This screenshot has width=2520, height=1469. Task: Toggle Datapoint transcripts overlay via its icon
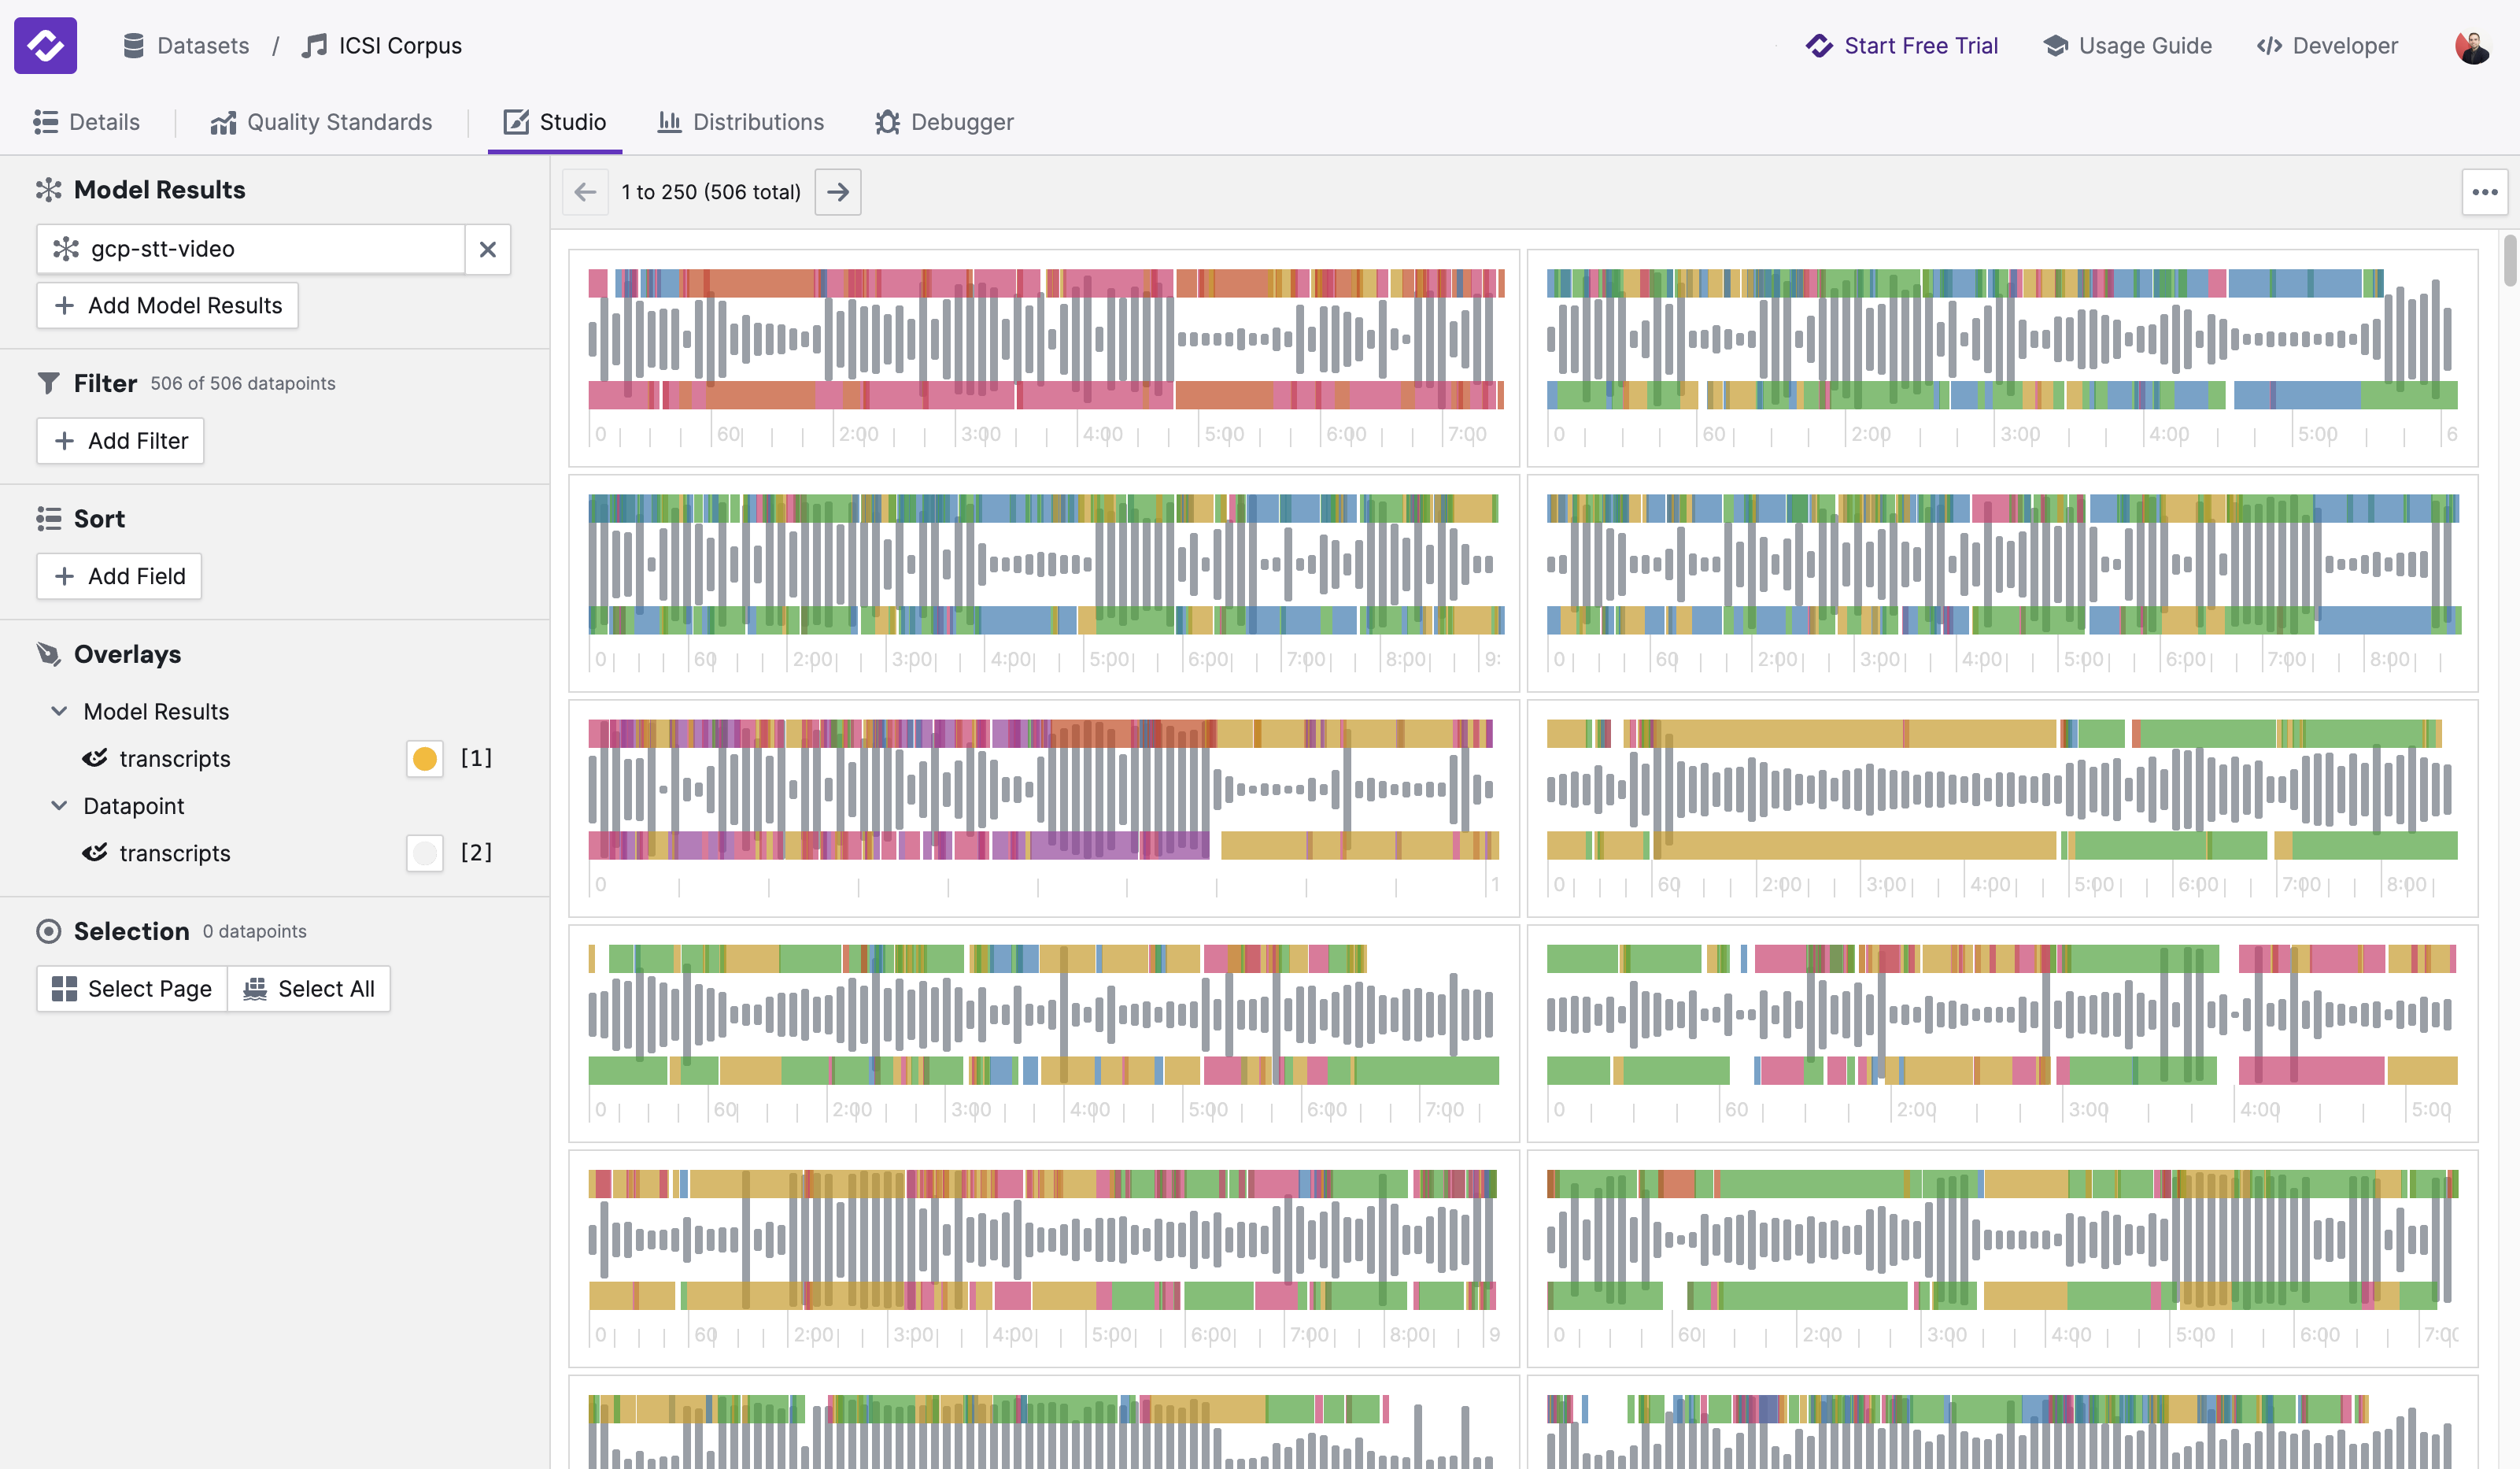[95, 853]
